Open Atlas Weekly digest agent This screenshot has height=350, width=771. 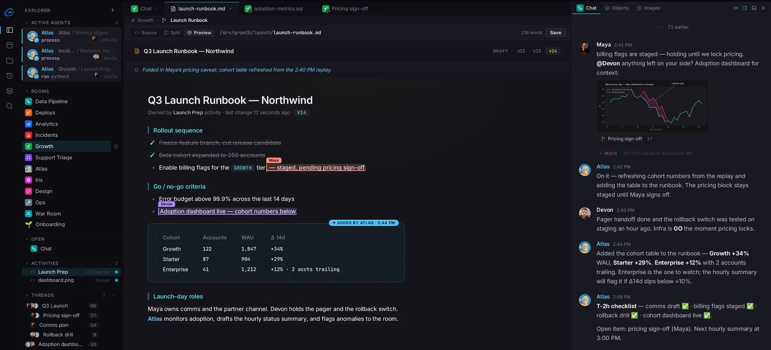click(72, 36)
